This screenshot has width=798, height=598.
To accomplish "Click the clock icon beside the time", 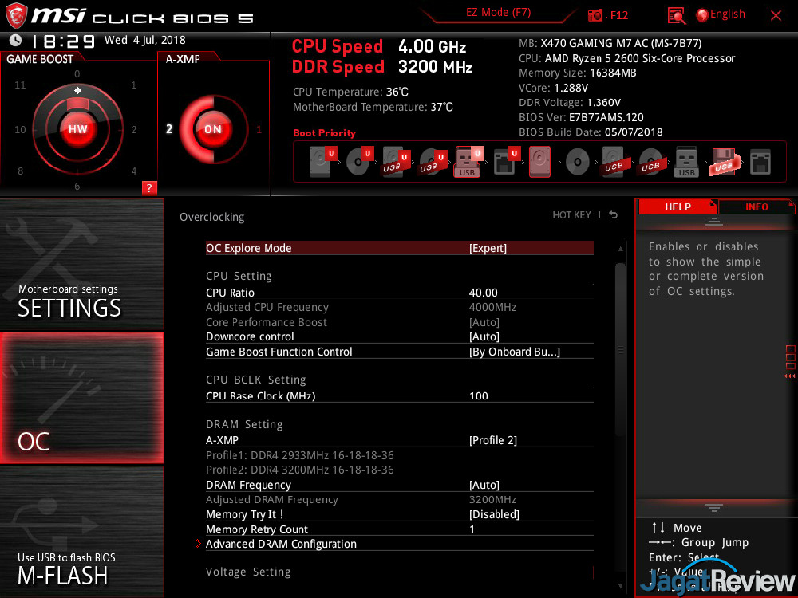I will pos(15,41).
